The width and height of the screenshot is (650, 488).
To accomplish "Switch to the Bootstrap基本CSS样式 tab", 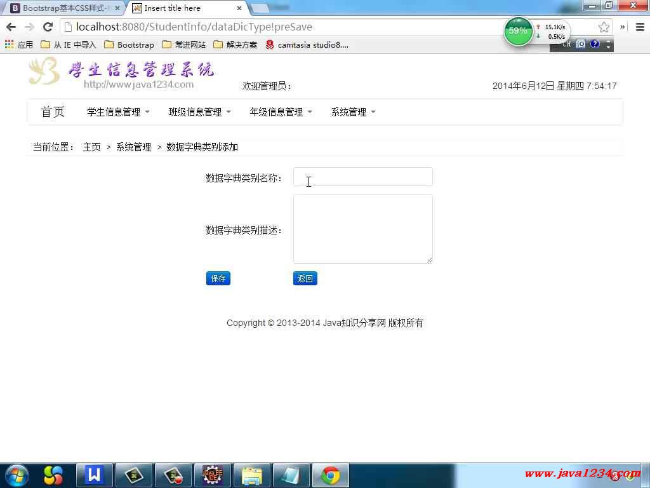I will [x=62, y=8].
